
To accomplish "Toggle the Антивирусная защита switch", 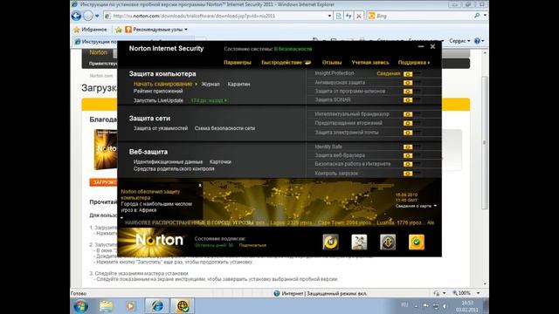I will click(411, 83).
